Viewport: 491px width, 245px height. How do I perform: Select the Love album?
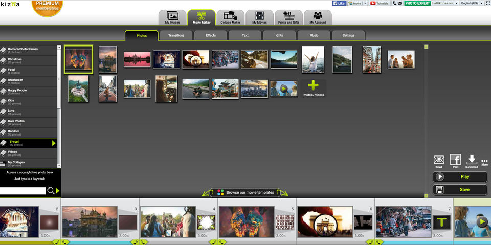point(29,113)
